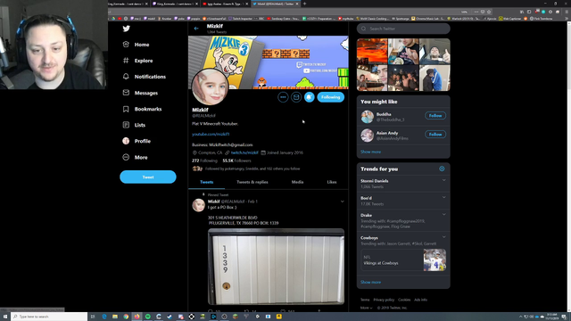This screenshot has width=571, height=321.
Task: Open the Ads info footer link
Action: click(420, 300)
